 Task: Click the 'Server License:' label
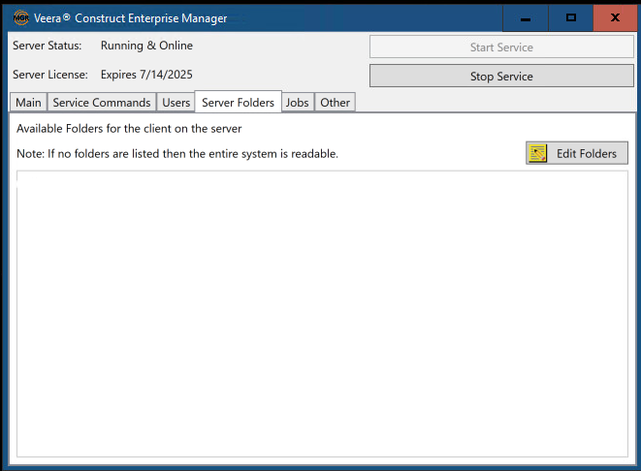[x=50, y=75]
